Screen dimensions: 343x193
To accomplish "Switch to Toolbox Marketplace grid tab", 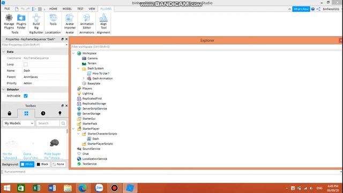I will 26,113.
